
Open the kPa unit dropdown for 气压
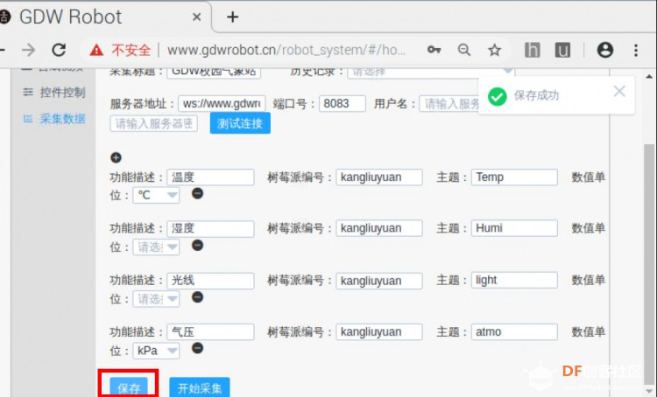pos(156,351)
